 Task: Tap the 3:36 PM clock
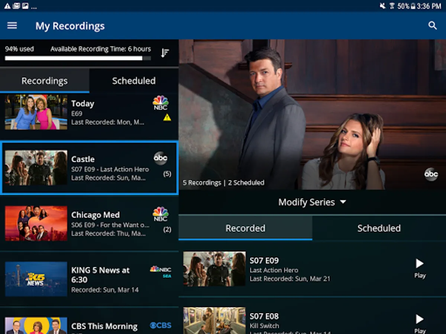coord(429,6)
